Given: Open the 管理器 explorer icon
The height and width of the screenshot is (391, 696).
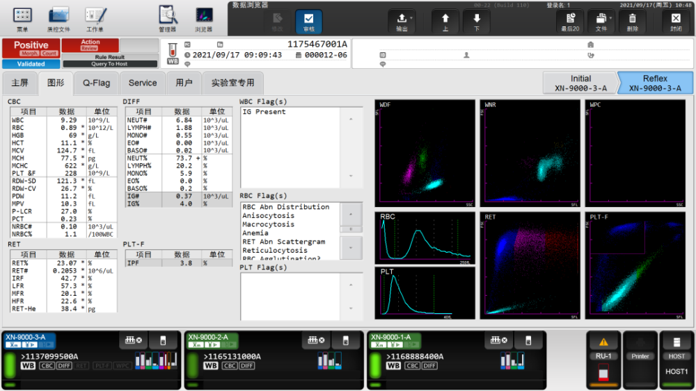Looking at the screenshot, I should 168,19.
